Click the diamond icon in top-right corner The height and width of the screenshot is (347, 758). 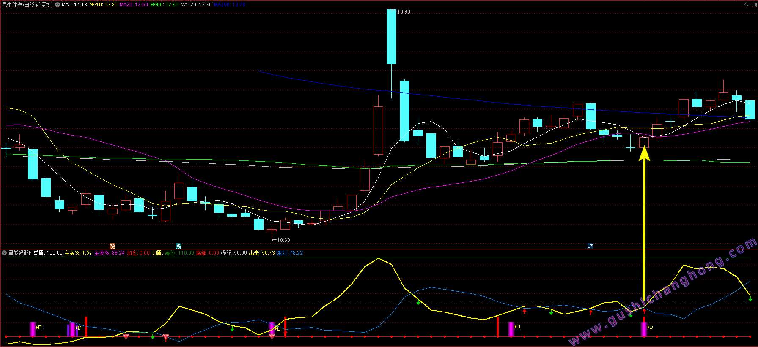(746, 5)
